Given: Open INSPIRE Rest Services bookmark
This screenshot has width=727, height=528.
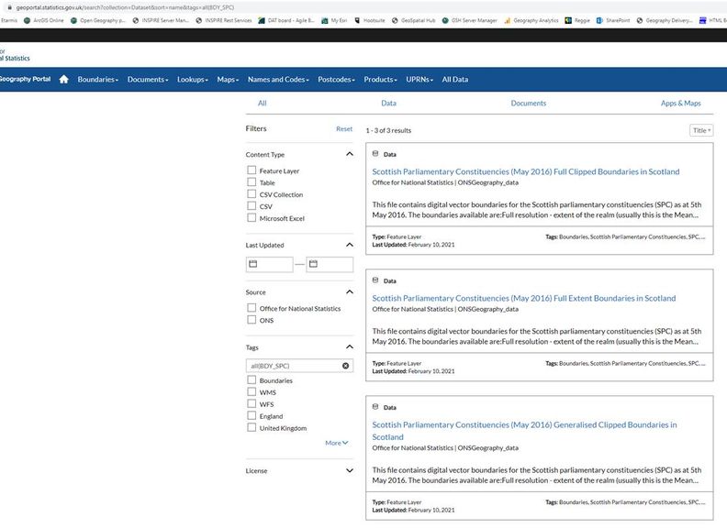Looking at the screenshot, I should (224, 20).
